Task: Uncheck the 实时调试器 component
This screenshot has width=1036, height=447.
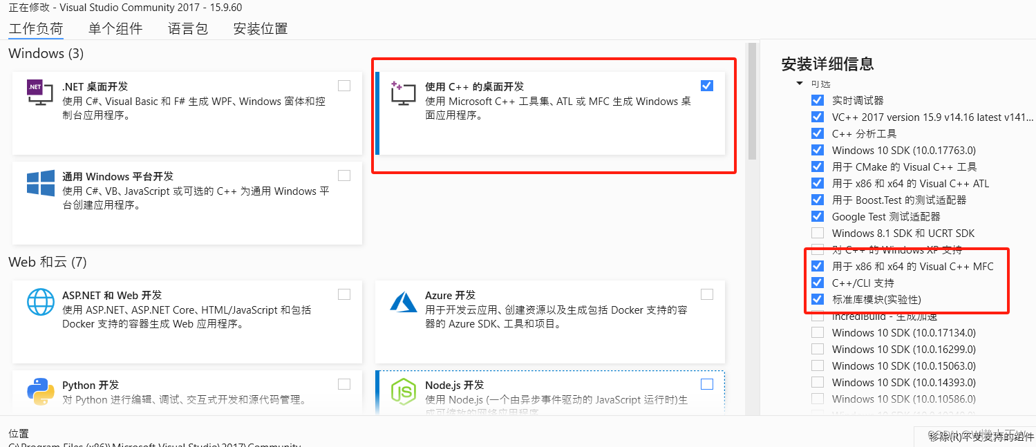Action: tap(818, 100)
